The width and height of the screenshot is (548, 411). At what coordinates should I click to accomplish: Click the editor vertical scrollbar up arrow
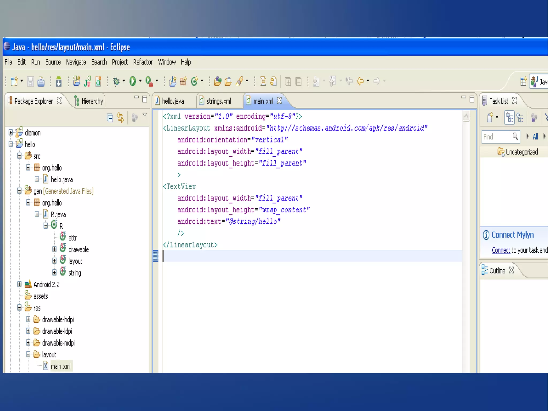tap(466, 116)
